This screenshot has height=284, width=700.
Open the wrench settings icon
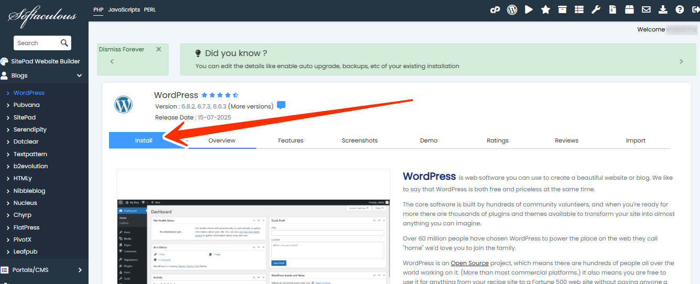pos(596,9)
